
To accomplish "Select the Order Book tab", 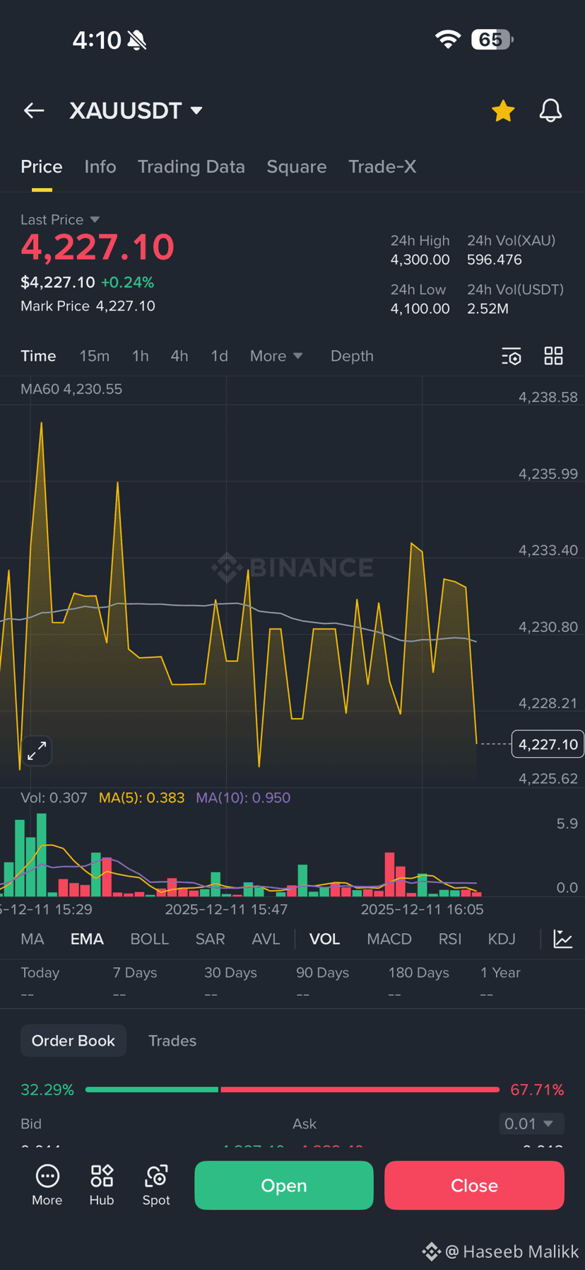I will point(73,1041).
